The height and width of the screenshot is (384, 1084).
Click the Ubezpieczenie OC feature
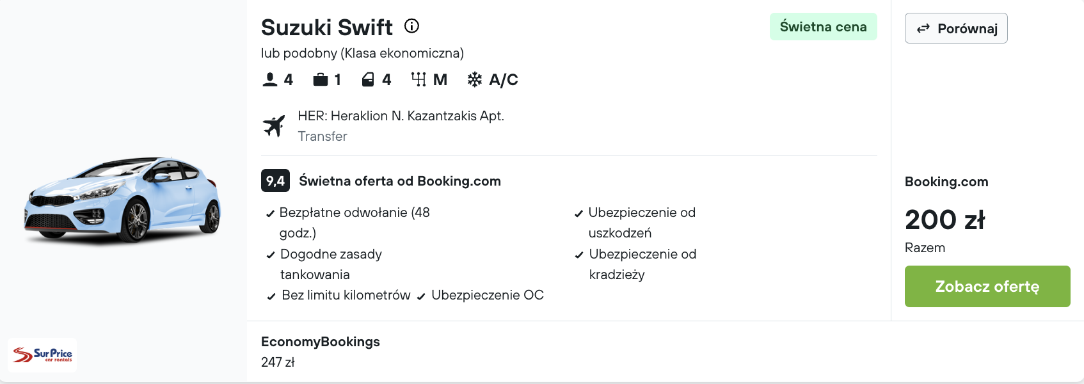[x=480, y=295]
